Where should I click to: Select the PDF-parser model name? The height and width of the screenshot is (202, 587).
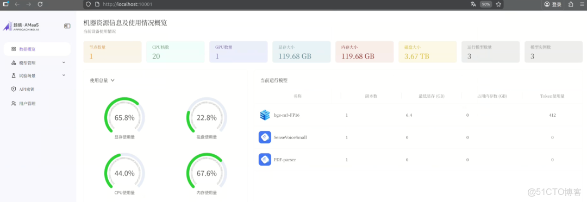point(285,160)
